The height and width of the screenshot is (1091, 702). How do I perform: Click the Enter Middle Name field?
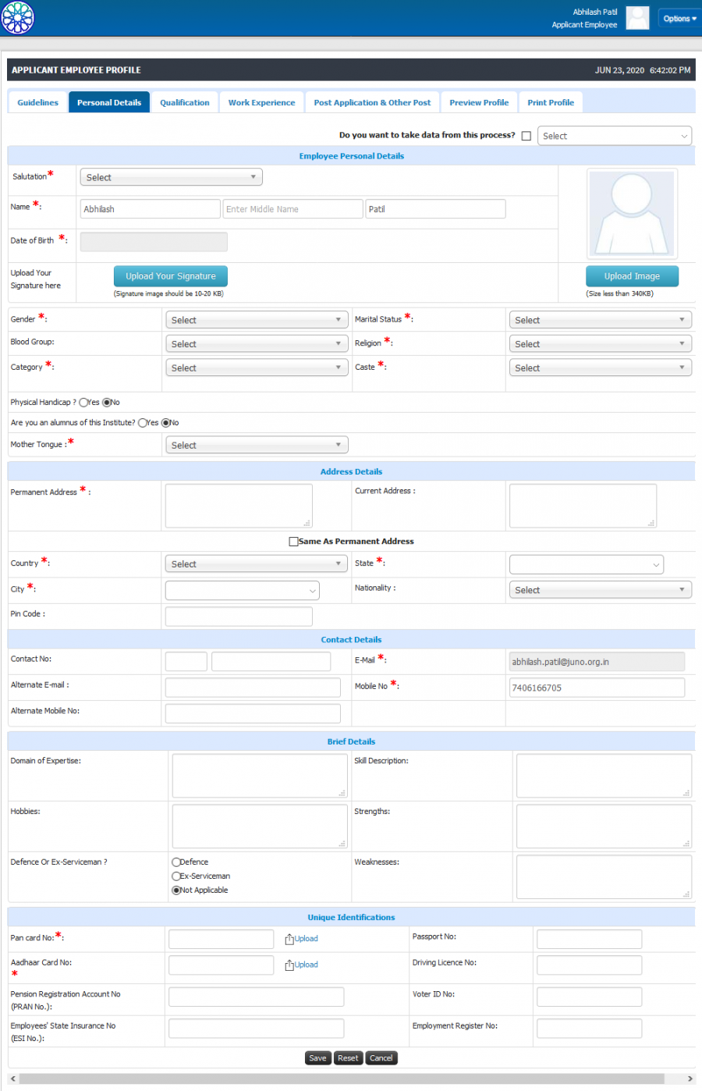pos(292,209)
